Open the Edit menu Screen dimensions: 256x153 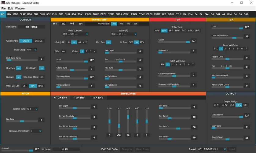click(x=10, y=8)
